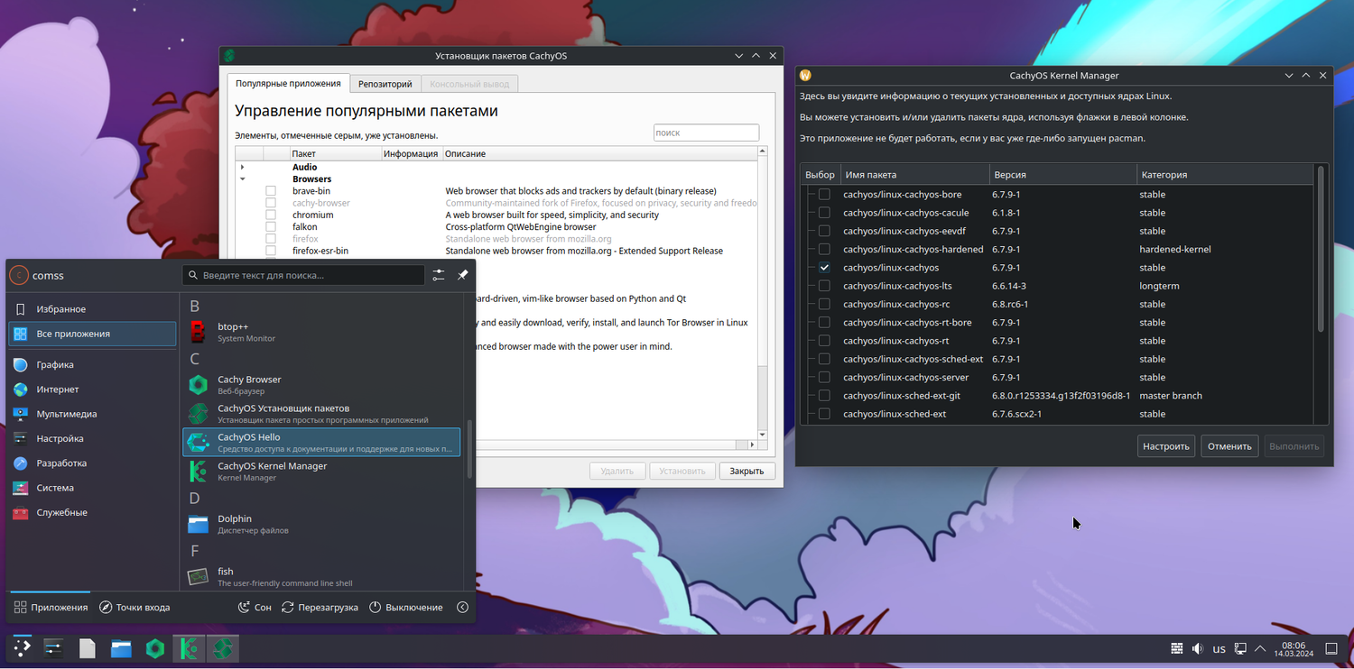Select the firefox-esr-bin package row

click(x=496, y=251)
